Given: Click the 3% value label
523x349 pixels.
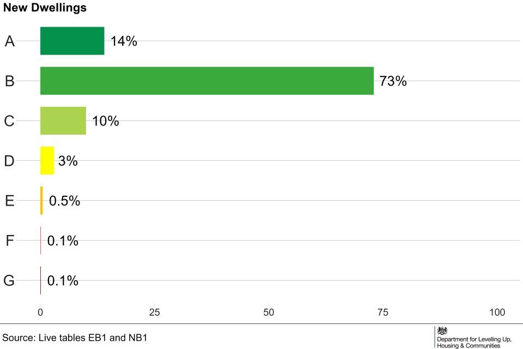Looking at the screenshot, I should (68, 161).
